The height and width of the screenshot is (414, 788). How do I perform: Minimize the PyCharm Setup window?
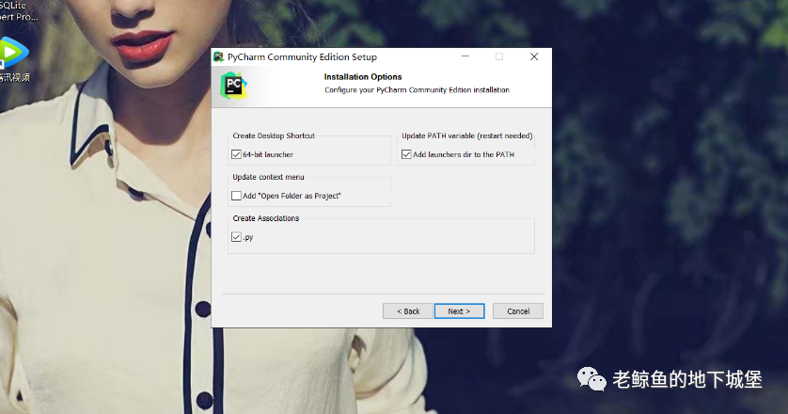tap(465, 57)
